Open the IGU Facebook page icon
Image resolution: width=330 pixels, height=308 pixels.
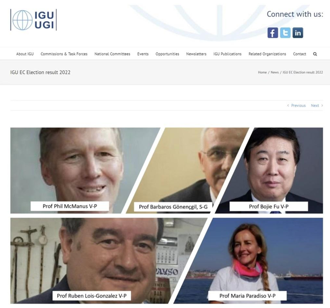coord(273,33)
